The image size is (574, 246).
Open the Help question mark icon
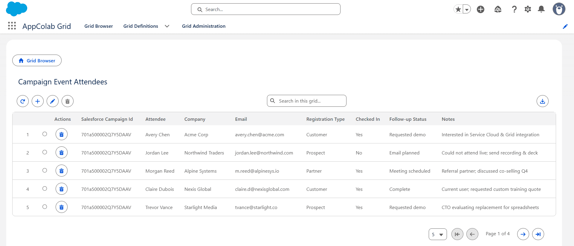pos(514,9)
